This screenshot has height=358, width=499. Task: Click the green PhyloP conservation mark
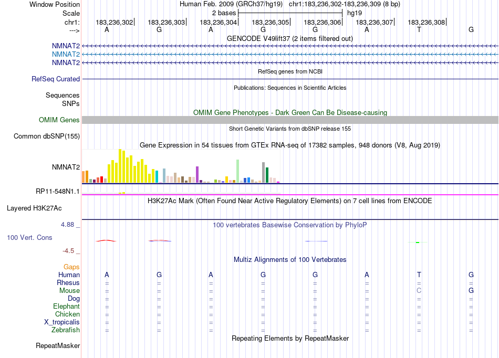point(418,243)
